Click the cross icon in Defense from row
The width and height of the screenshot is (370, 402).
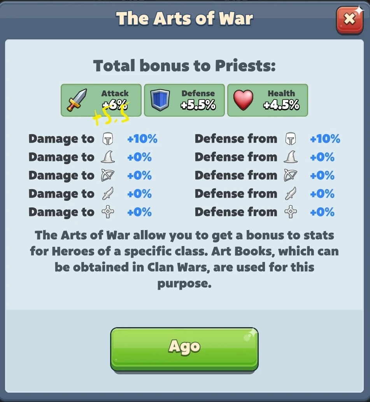pyautogui.click(x=291, y=212)
